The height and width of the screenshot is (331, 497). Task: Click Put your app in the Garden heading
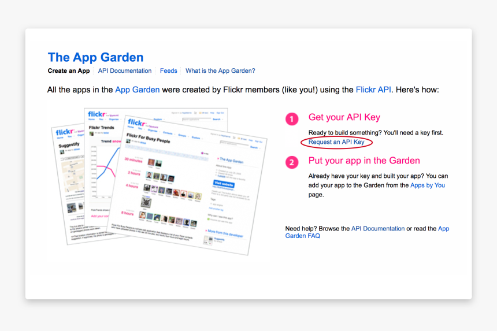click(x=364, y=161)
